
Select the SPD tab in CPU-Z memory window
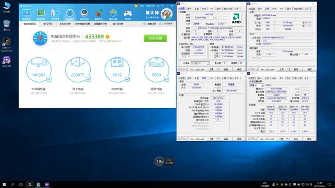[211, 78]
